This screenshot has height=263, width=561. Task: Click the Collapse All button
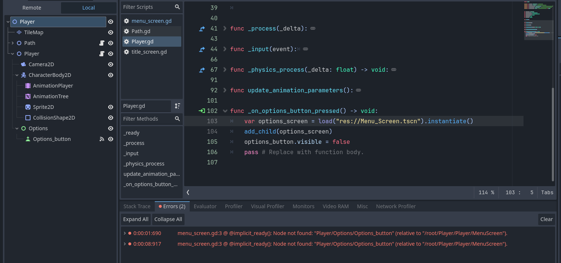tap(168, 219)
